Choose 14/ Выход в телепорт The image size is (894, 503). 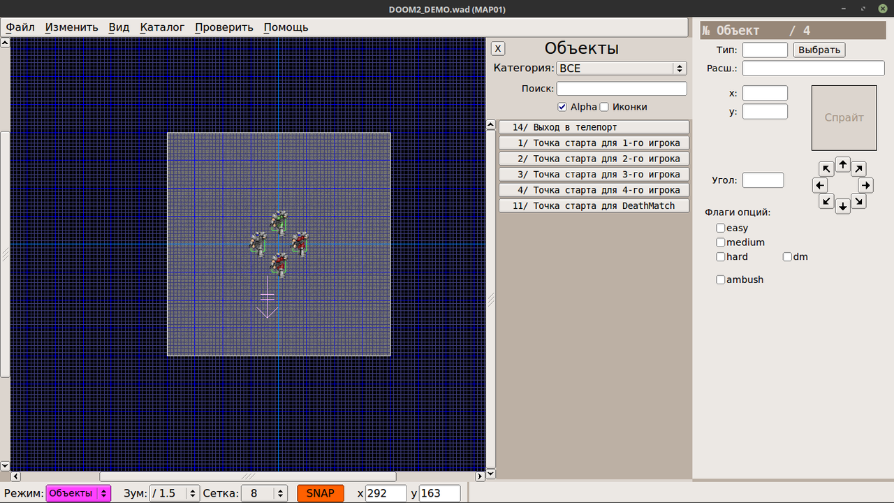(594, 127)
